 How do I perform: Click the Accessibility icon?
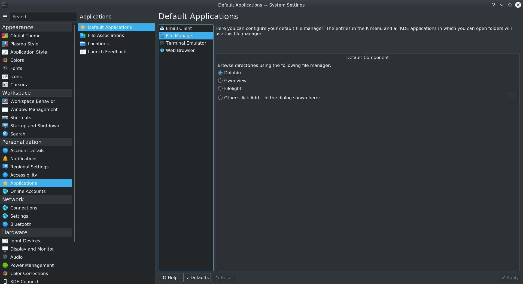pos(5,175)
